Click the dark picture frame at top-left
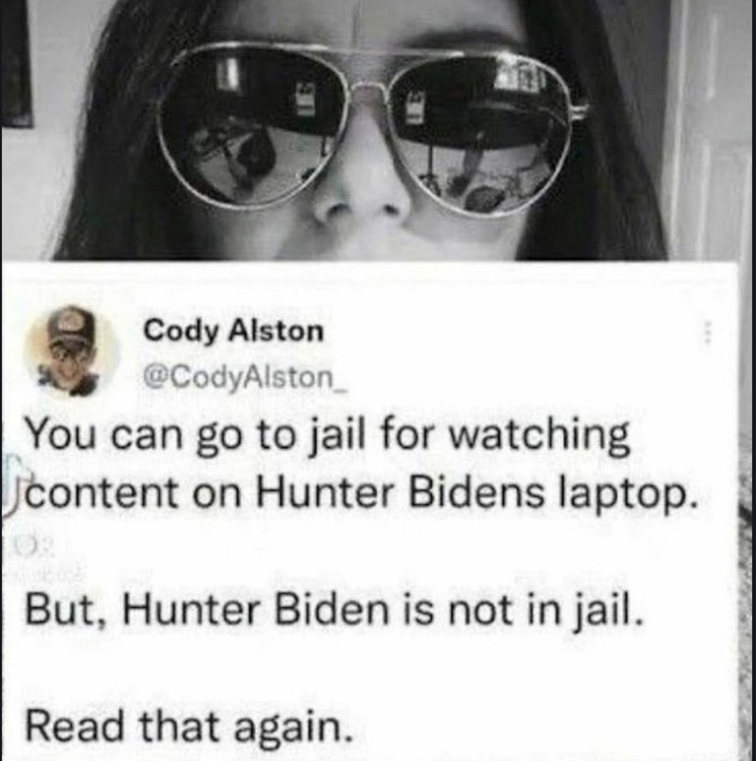 click(x=17, y=63)
